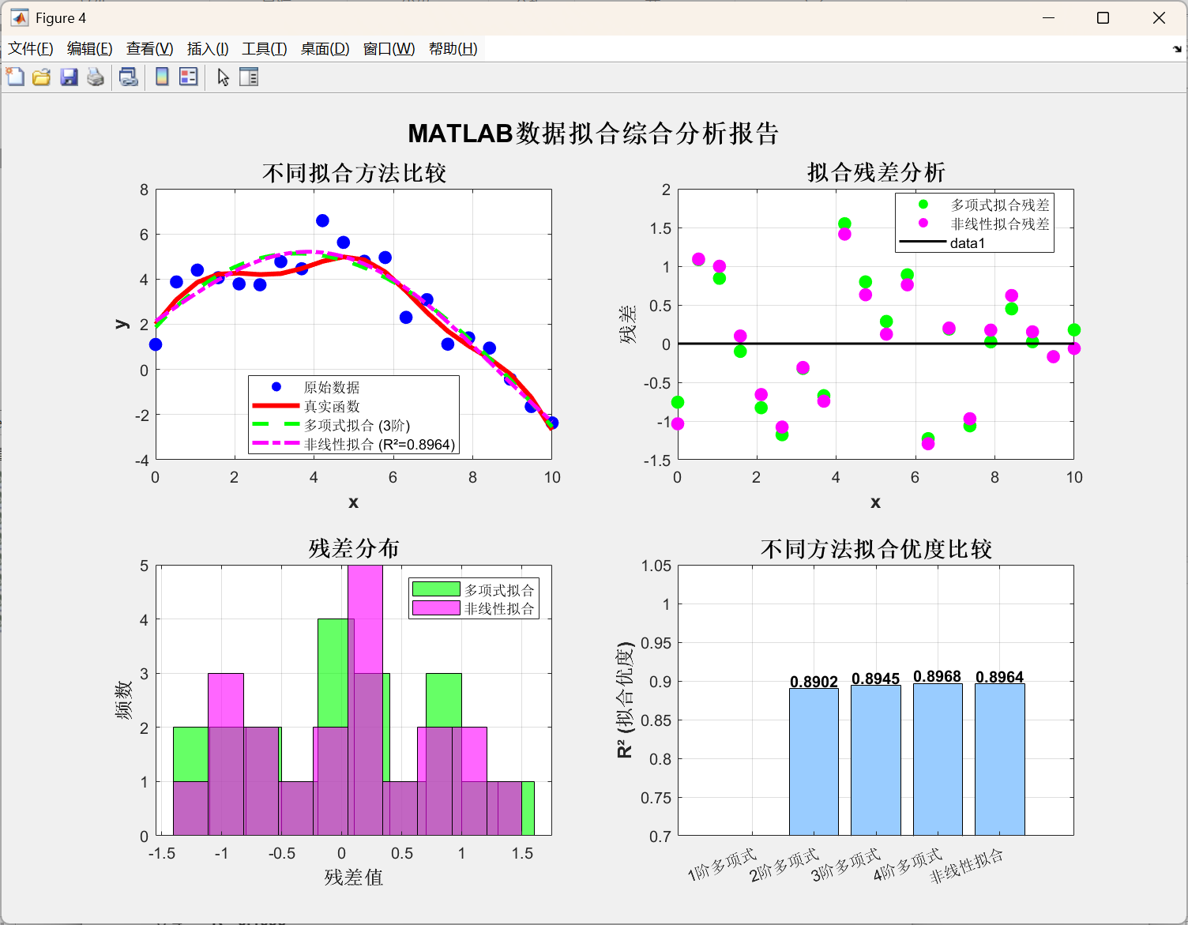
Task: Click the 0.8902 value label above the bar
Action: [x=814, y=682]
